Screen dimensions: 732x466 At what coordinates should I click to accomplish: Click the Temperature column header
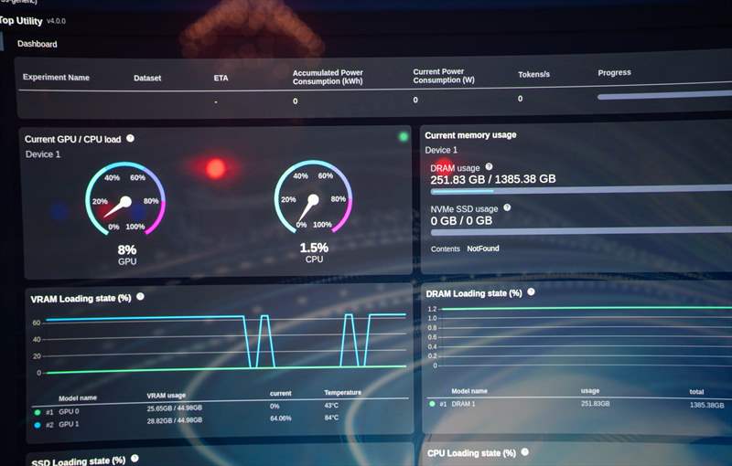pos(342,393)
